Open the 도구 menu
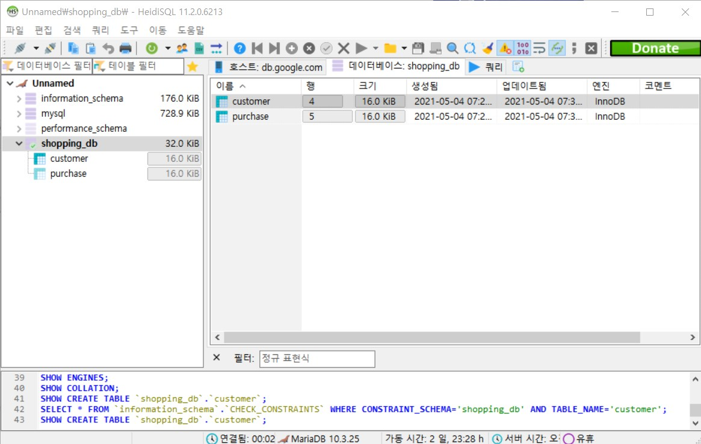This screenshot has height=444, width=701. 129,30
